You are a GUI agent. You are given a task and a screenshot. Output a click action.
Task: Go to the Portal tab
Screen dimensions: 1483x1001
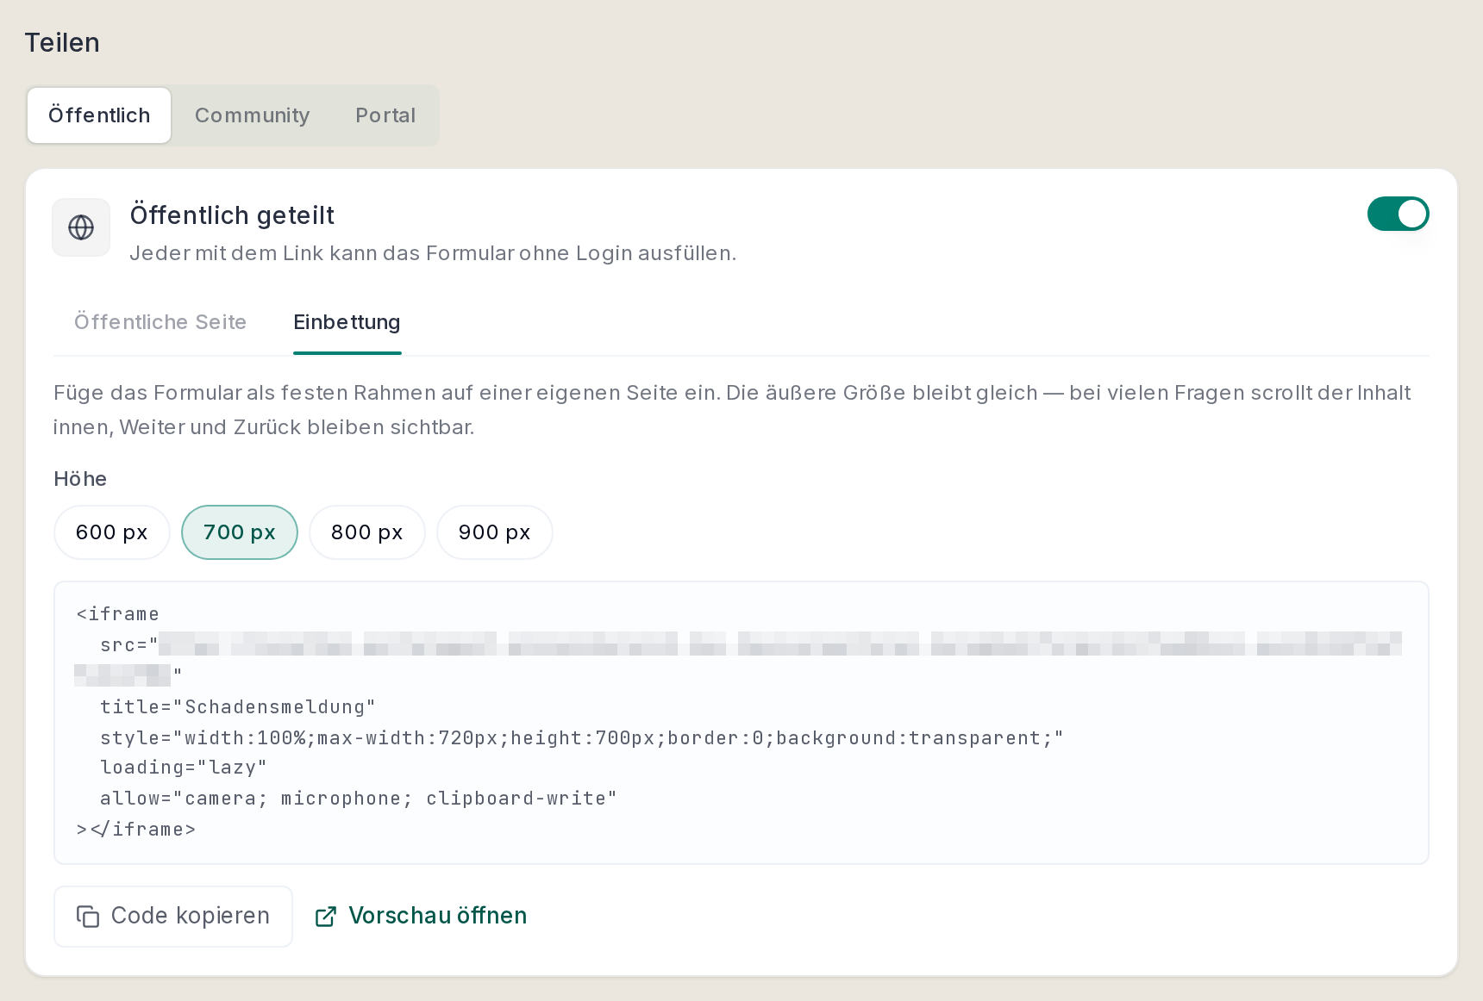pos(385,115)
